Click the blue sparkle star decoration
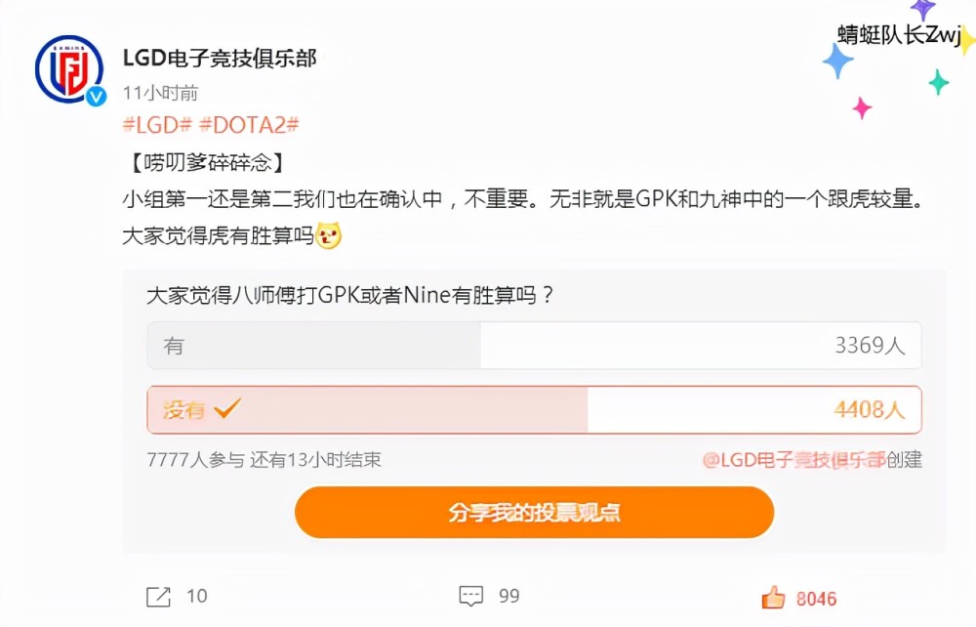 click(x=837, y=61)
